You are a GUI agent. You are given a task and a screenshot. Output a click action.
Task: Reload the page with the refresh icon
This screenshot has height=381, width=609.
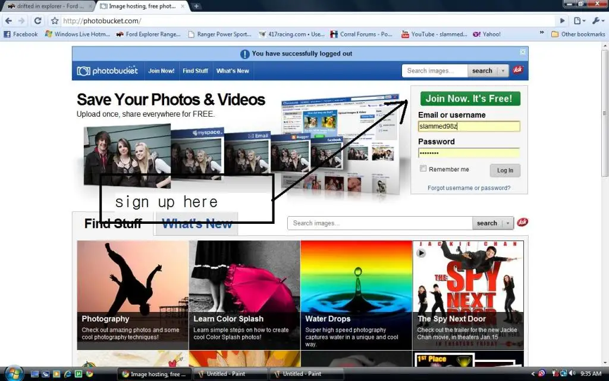coord(37,21)
